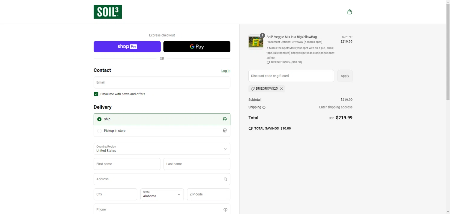Focus the City input field
The width and height of the screenshot is (450, 214).
115,194
